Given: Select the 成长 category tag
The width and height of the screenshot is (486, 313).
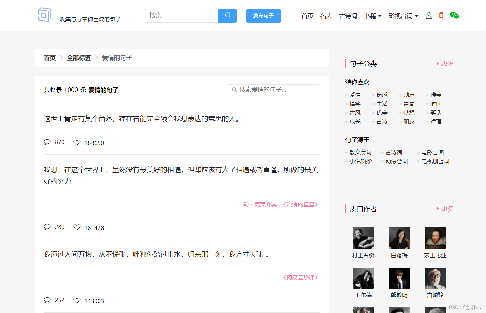Looking at the screenshot, I should coord(355,121).
